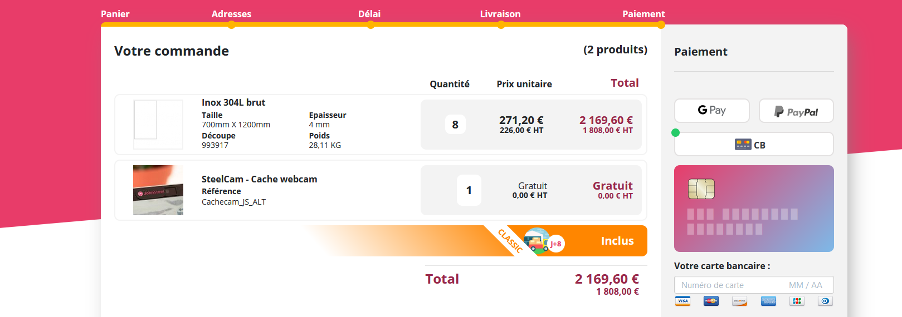Screen dimensions: 902x317
Task: Open the Adresses step
Action: pyautogui.click(x=231, y=14)
